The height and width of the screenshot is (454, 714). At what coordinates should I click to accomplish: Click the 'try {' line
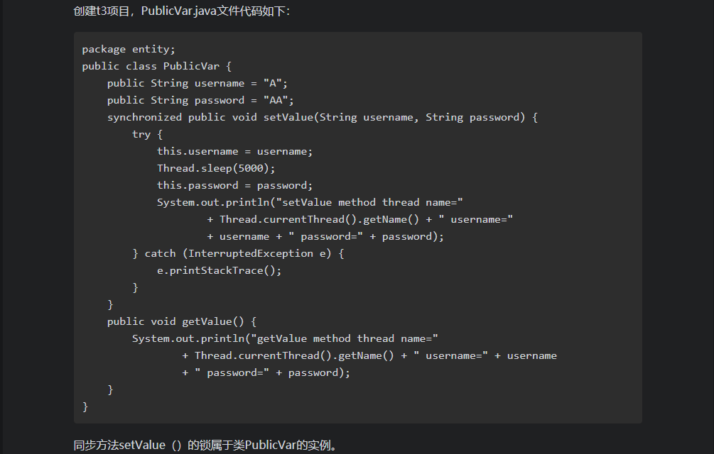147,135
